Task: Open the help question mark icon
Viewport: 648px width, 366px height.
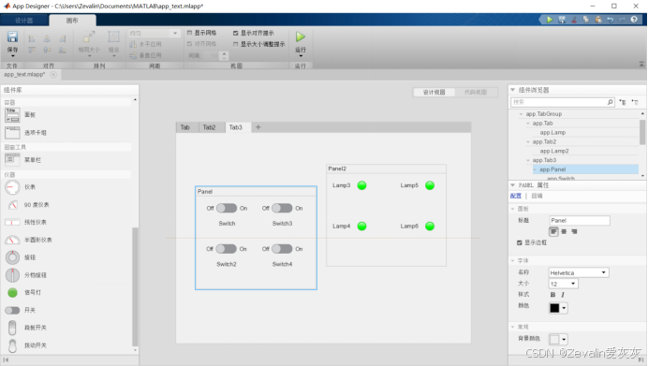Action: (x=634, y=20)
